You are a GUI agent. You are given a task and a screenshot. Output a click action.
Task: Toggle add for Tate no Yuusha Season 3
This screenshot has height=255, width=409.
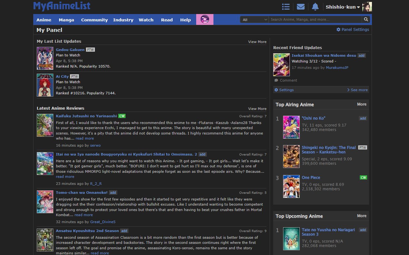[x=363, y=230]
